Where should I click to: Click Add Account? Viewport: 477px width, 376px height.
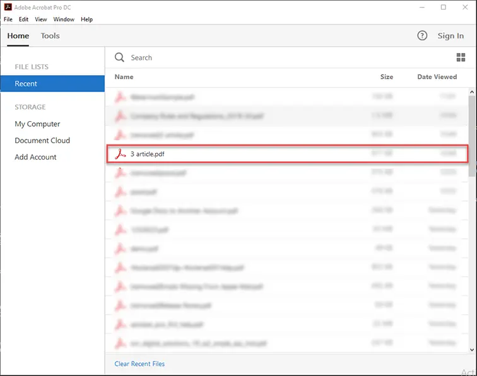click(x=35, y=157)
